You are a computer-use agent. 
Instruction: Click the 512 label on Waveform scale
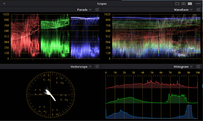point(108,36)
